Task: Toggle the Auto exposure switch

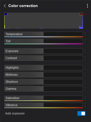Action: point(81,113)
